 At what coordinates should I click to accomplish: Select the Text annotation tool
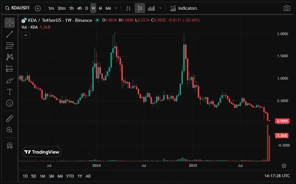click(10, 92)
